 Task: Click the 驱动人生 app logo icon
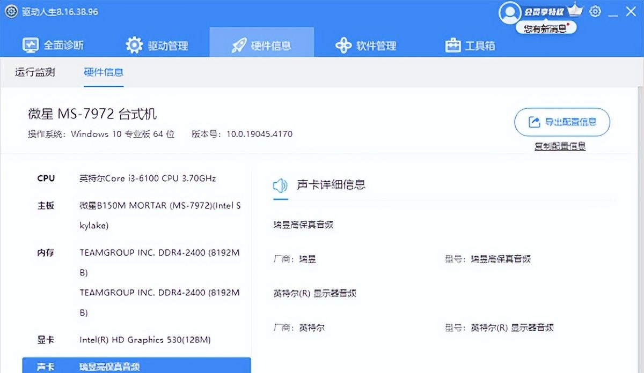click(x=11, y=11)
